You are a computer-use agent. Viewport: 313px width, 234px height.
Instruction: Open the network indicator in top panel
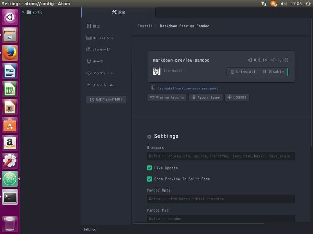(264, 4)
